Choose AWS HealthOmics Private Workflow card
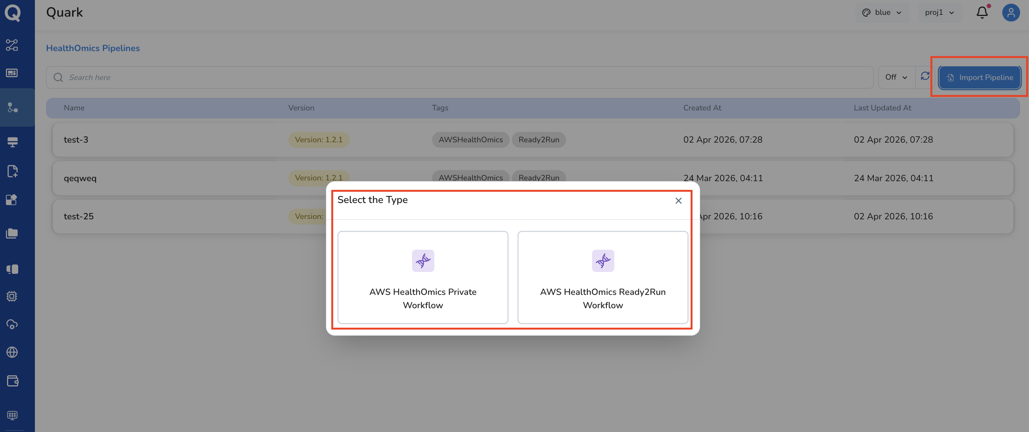 click(x=422, y=278)
